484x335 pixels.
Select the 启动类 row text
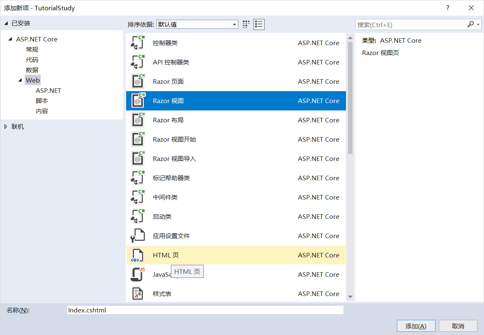(x=162, y=216)
